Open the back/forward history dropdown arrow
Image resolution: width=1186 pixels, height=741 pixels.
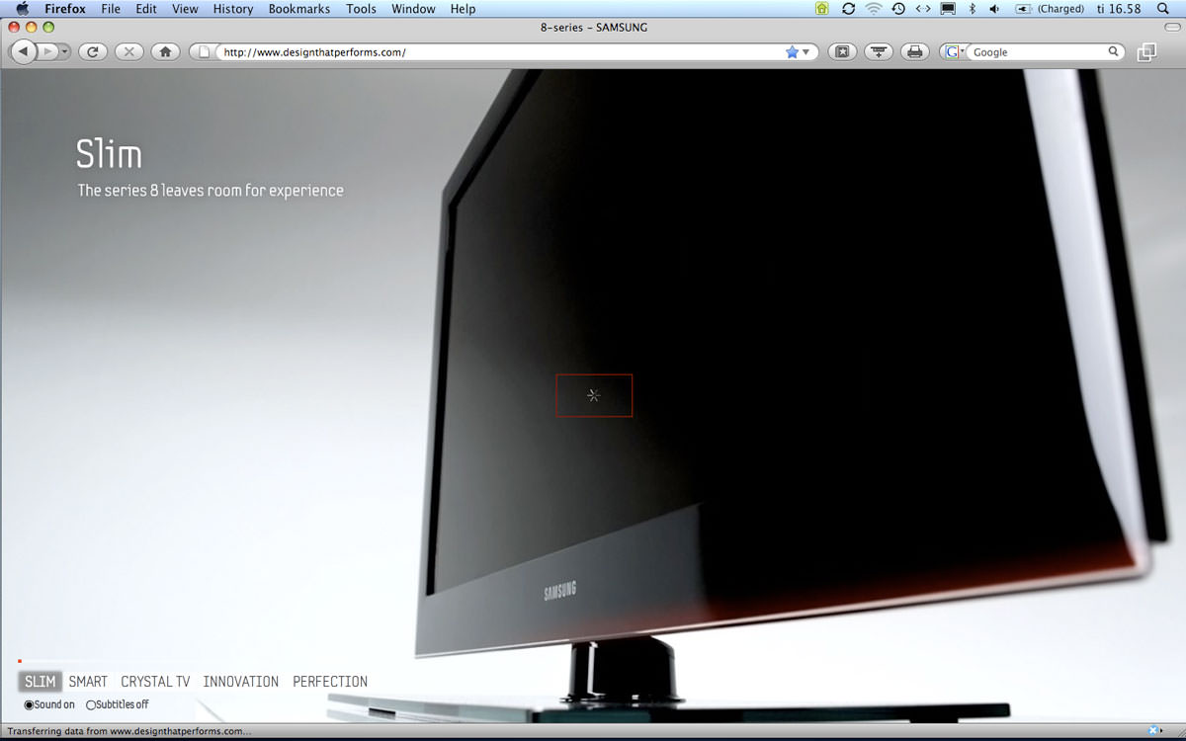click(x=65, y=51)
